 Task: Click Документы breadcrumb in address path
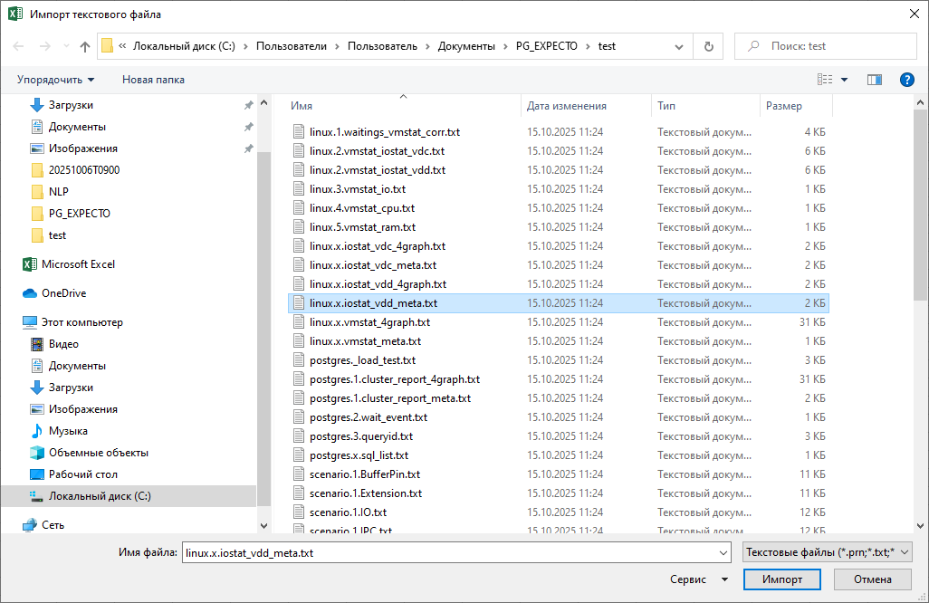[x=466, y=46]
